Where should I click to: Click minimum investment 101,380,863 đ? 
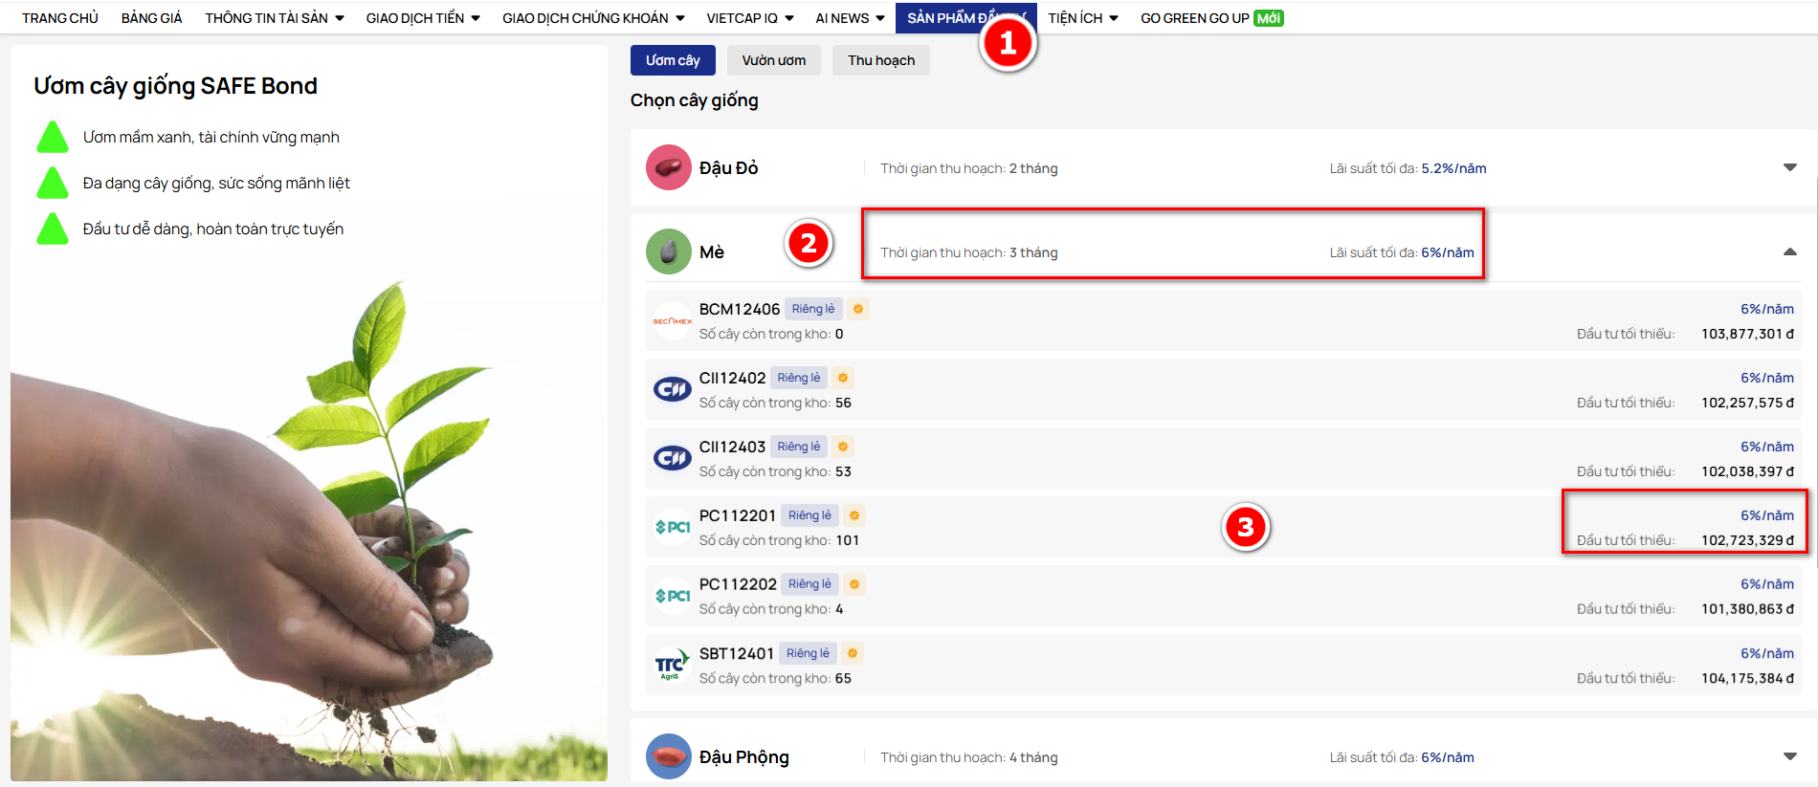[x=1747, y=609]
